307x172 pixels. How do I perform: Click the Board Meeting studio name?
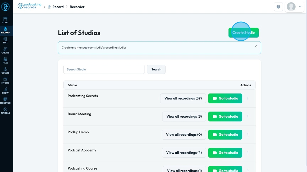pyautogui.click(x=79, y=114)
